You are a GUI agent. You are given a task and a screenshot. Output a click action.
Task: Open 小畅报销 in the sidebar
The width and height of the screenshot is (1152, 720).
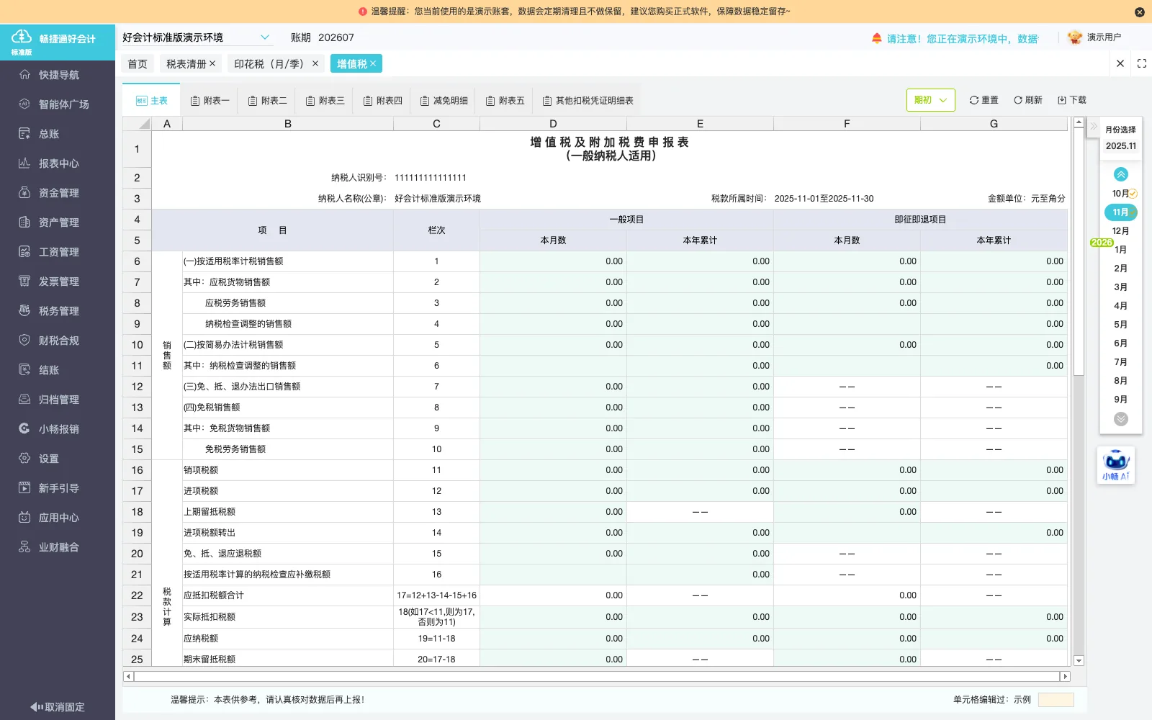58,429
